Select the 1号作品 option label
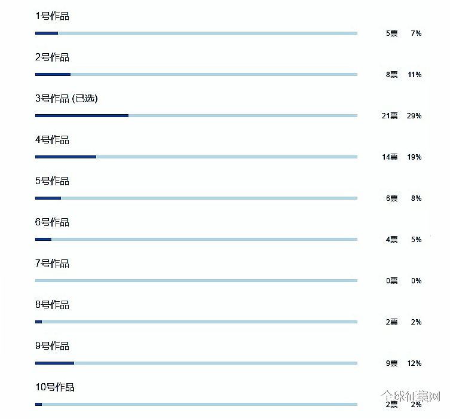450x419 pixels. 52,16
